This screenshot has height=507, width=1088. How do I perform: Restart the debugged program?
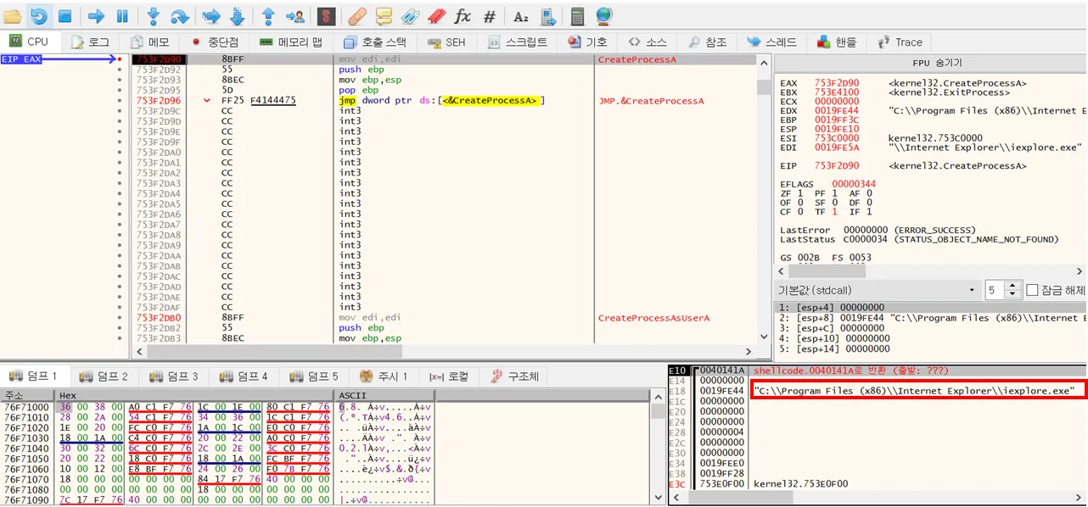point(38,16)
